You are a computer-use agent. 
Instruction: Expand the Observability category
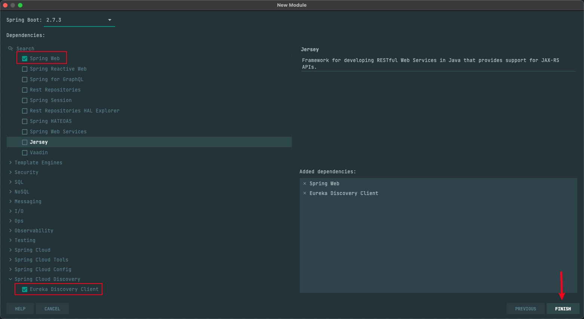(10, 230)
